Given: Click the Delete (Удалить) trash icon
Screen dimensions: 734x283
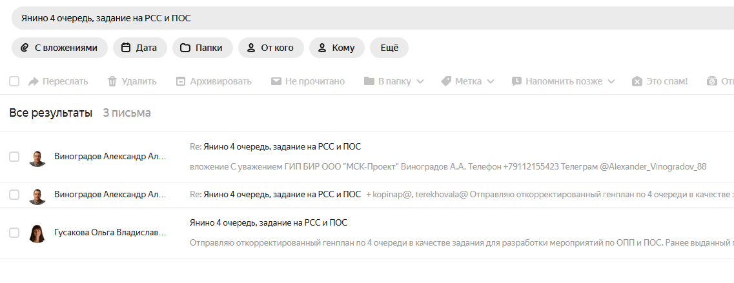Looking at the screenshot, I should point(112,81).
